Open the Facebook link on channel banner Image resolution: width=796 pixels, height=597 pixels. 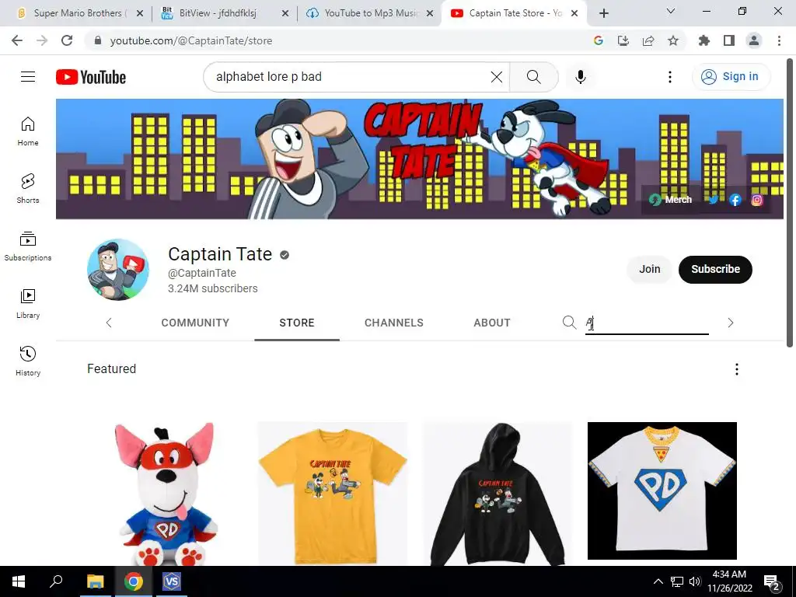[x=735, y=200]
